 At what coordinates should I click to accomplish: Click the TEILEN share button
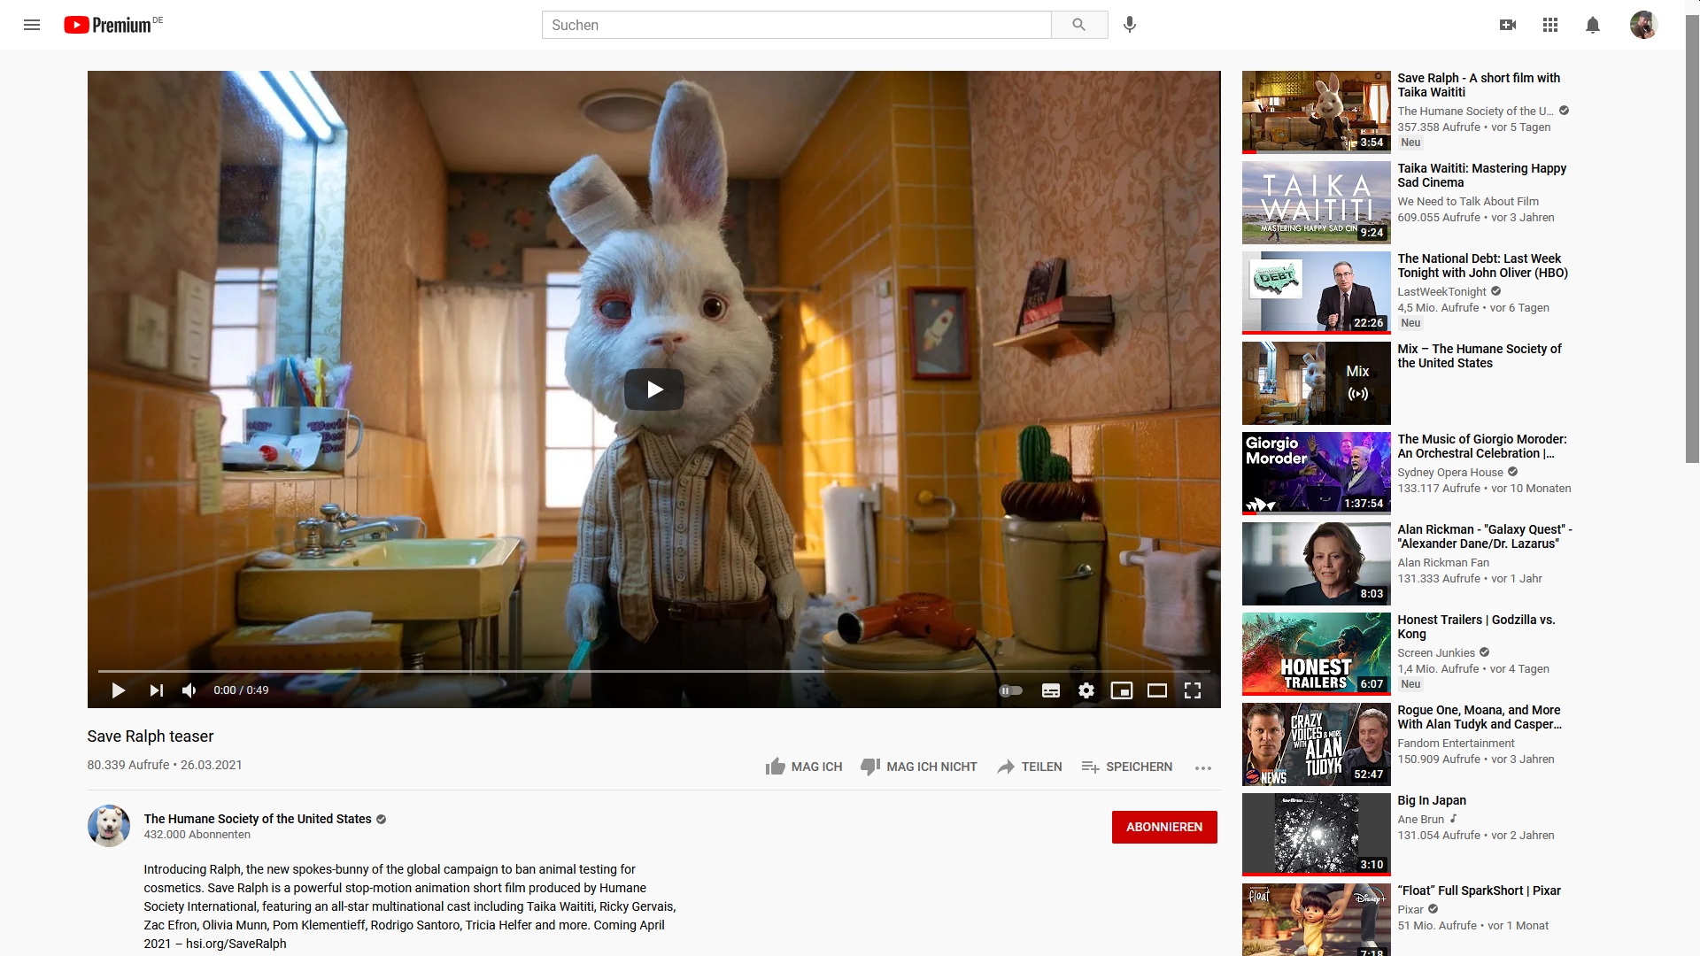[1030, 767]
